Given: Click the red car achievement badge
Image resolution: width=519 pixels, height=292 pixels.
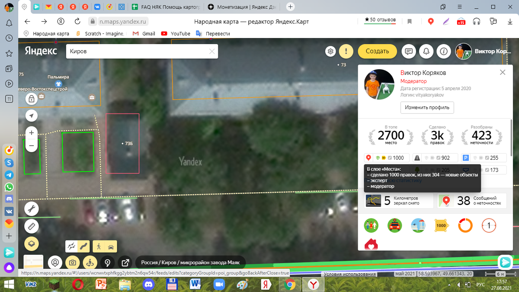Looking at the screenshot, I should coord(395,225).
